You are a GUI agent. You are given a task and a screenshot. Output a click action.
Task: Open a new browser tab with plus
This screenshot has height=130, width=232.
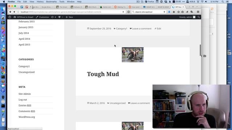pyautogui.click(x=193, y=7)
